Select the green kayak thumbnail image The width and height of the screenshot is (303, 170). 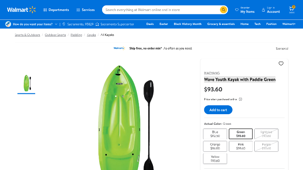[26, 83]
